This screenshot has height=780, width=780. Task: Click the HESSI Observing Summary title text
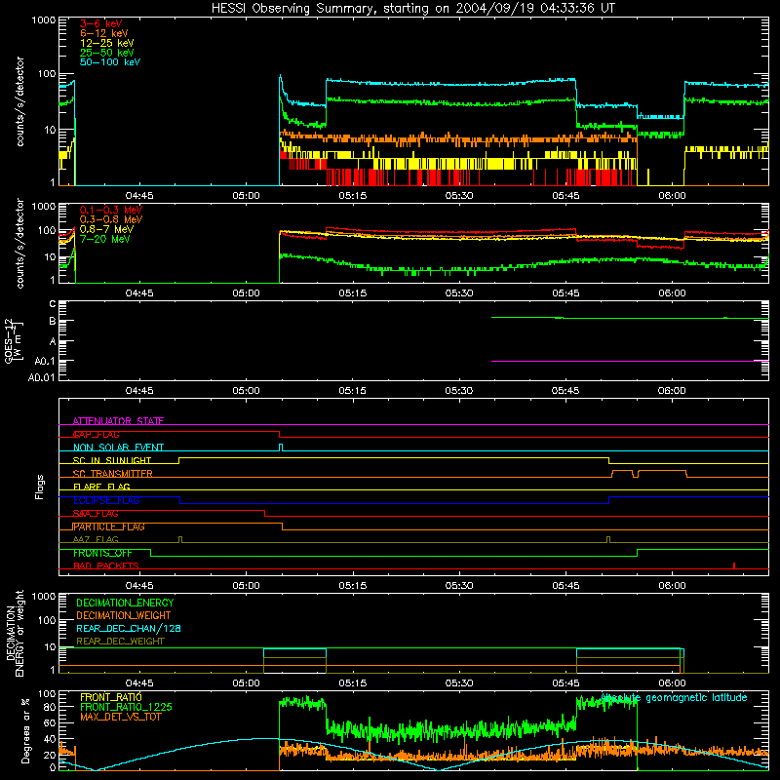point(413,9)
